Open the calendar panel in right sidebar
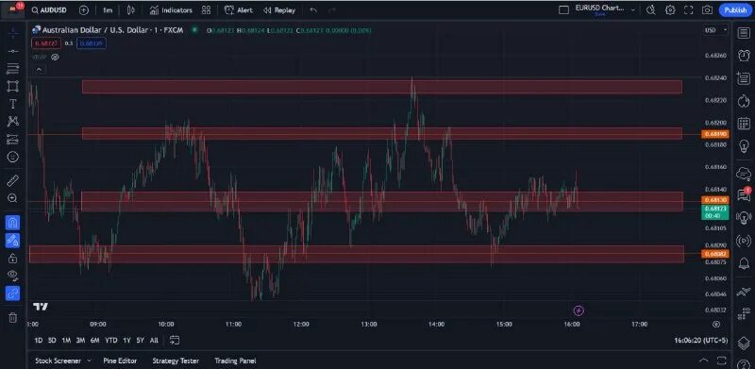Screen dimensions: 755x369 744,124
